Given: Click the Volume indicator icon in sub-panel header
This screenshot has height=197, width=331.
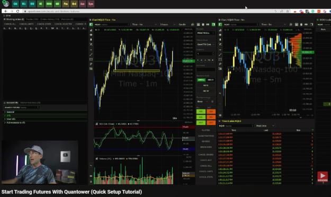Looking at the screenshot, I should pyautogui.click(x=97, y=158).
